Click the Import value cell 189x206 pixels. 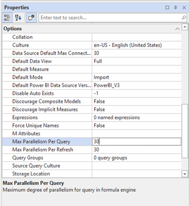coord(137,78)
